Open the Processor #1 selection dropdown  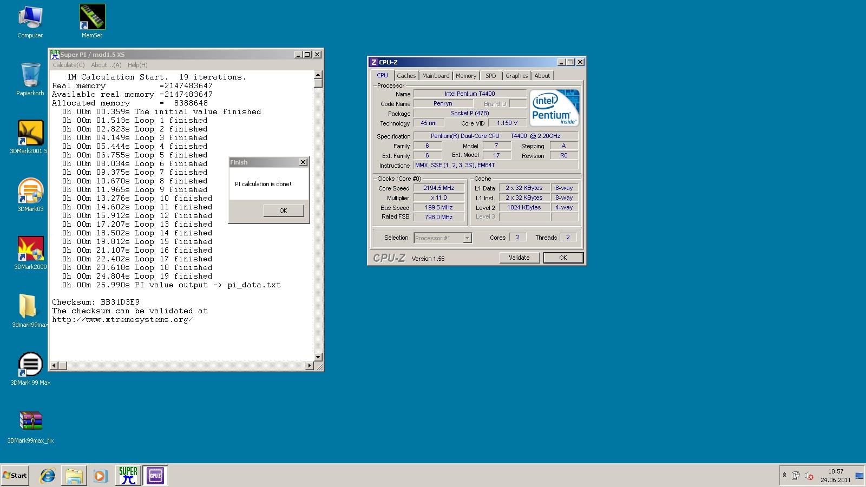[x=443, y=238]
